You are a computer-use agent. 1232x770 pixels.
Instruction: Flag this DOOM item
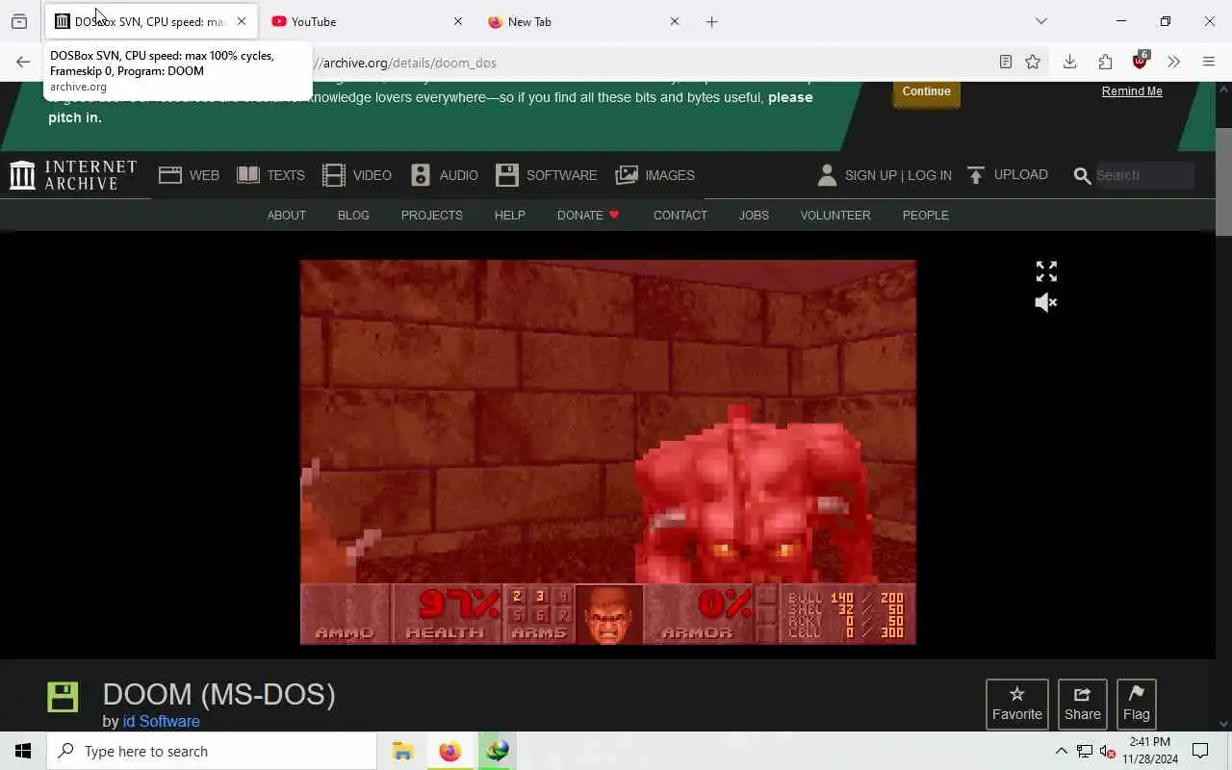click(1137, 705)
